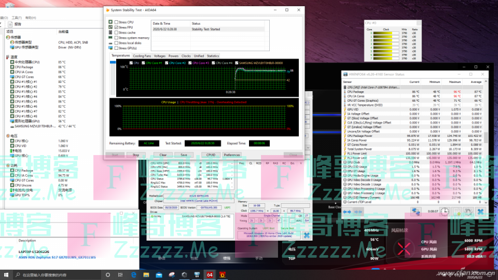Reset HWiNFO elapsed clock icon
The height and width of the screenshot is (280, 498).
coord(445,212)
